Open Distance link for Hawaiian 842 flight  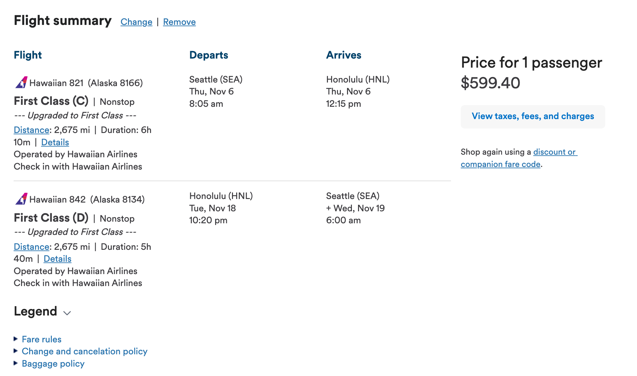[31, 247]
